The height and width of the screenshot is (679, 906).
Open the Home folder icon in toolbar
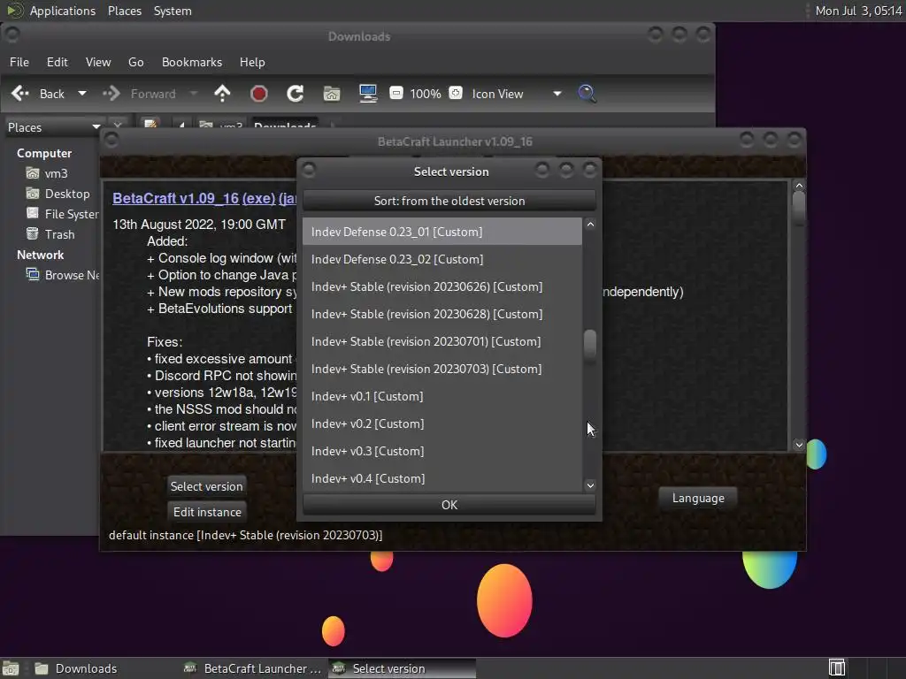tap(332, 94)
